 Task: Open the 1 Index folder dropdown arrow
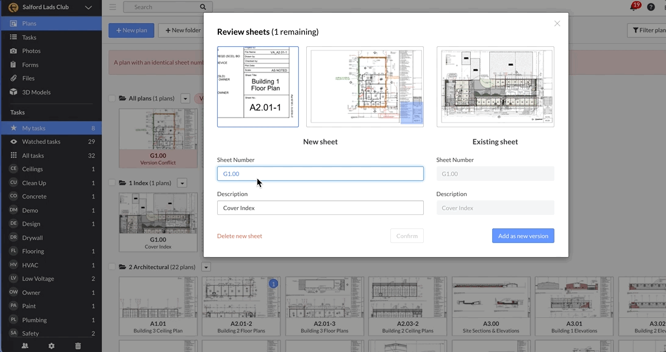point(182,183)
